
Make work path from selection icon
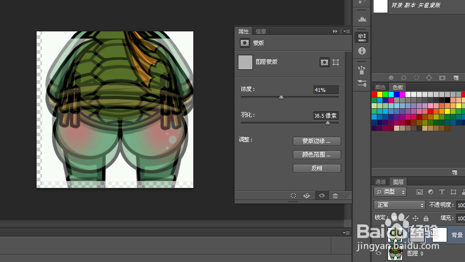pos(429,78)
